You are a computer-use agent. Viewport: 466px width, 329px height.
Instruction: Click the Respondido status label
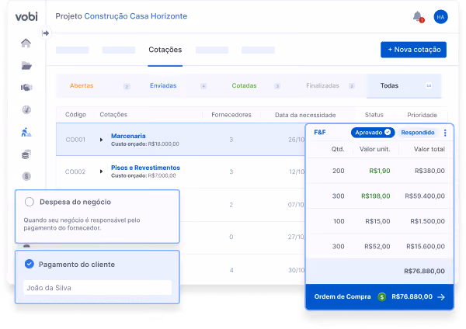click(x=418, y=133)
